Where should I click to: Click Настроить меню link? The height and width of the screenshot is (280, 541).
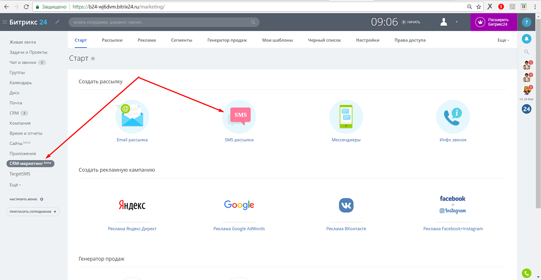(x=23, y=199)
